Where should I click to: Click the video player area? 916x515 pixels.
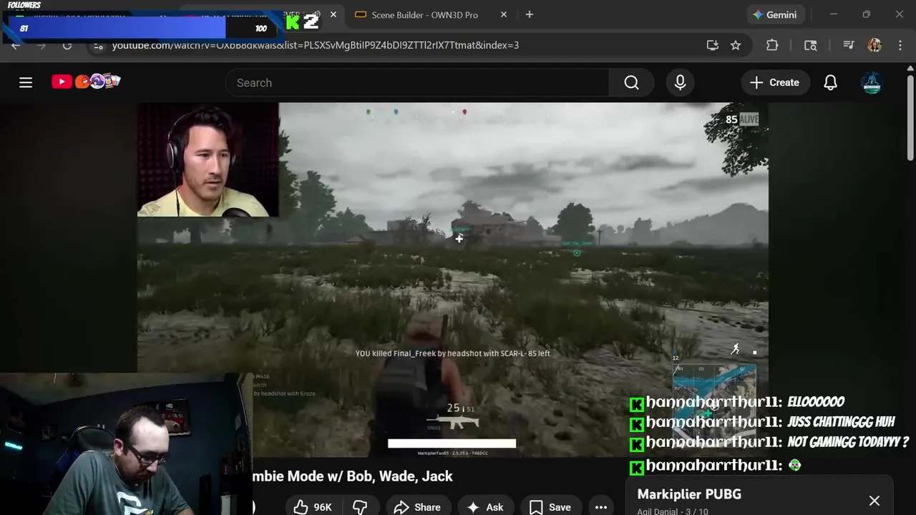(x=452, y=280)
